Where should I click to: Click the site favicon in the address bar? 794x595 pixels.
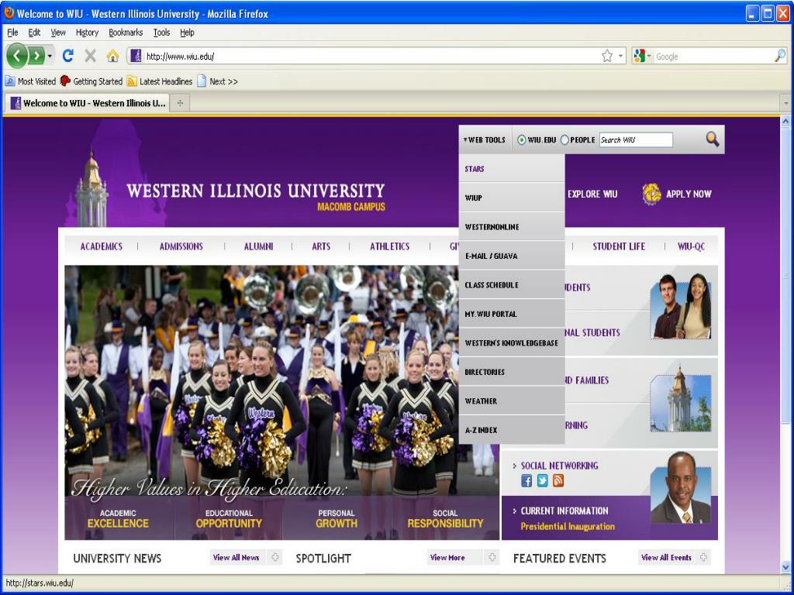(136, 56)
